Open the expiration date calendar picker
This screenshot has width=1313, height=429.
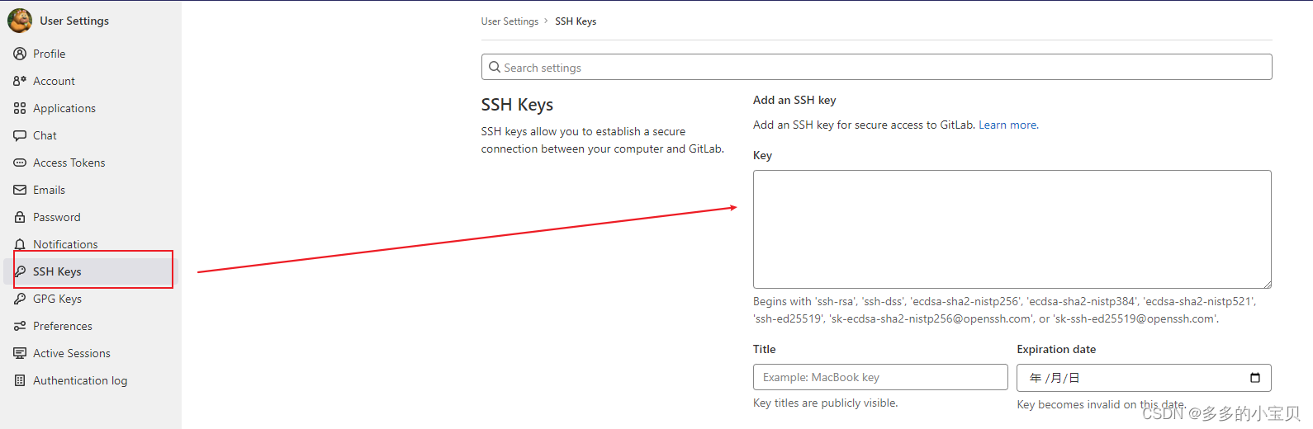click(x=1254, y=378)
